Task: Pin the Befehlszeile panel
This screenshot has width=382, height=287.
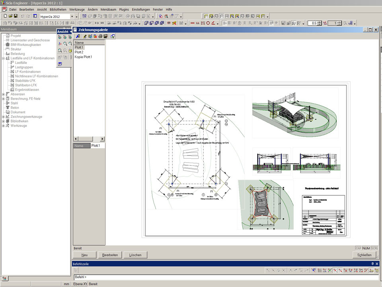Action: click(x=372, y=264)
